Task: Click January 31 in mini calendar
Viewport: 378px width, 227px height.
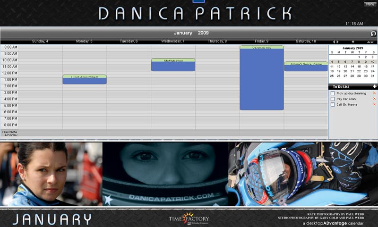Action: 372,76
